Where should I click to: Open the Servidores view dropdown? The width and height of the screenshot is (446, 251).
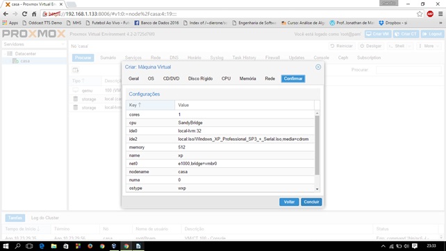click(x=63, y=44)
